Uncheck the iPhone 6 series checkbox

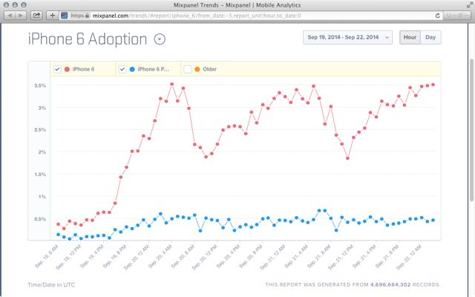pyautogui.click(x=57, y=69)
